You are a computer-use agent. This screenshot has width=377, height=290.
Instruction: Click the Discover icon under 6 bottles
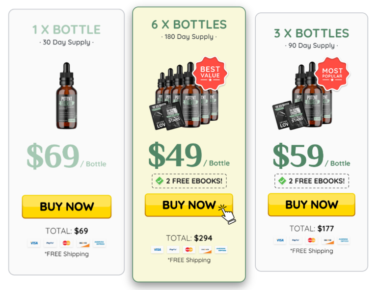pyautogui.click(x=205, y=250)
